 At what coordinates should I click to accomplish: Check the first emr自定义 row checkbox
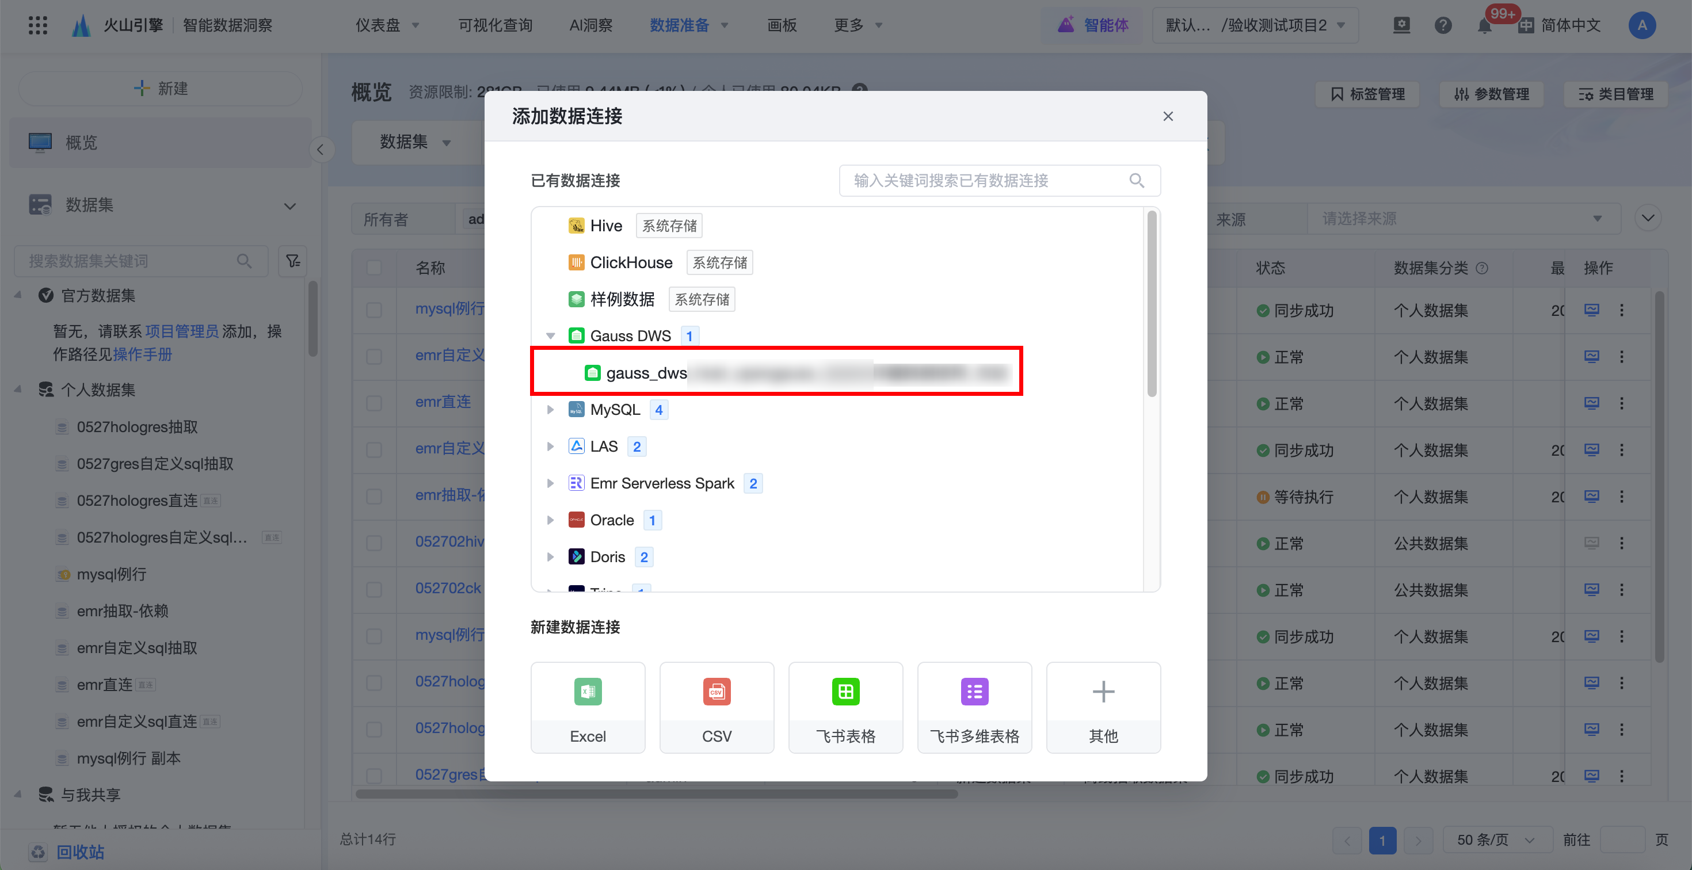point(374,357)
